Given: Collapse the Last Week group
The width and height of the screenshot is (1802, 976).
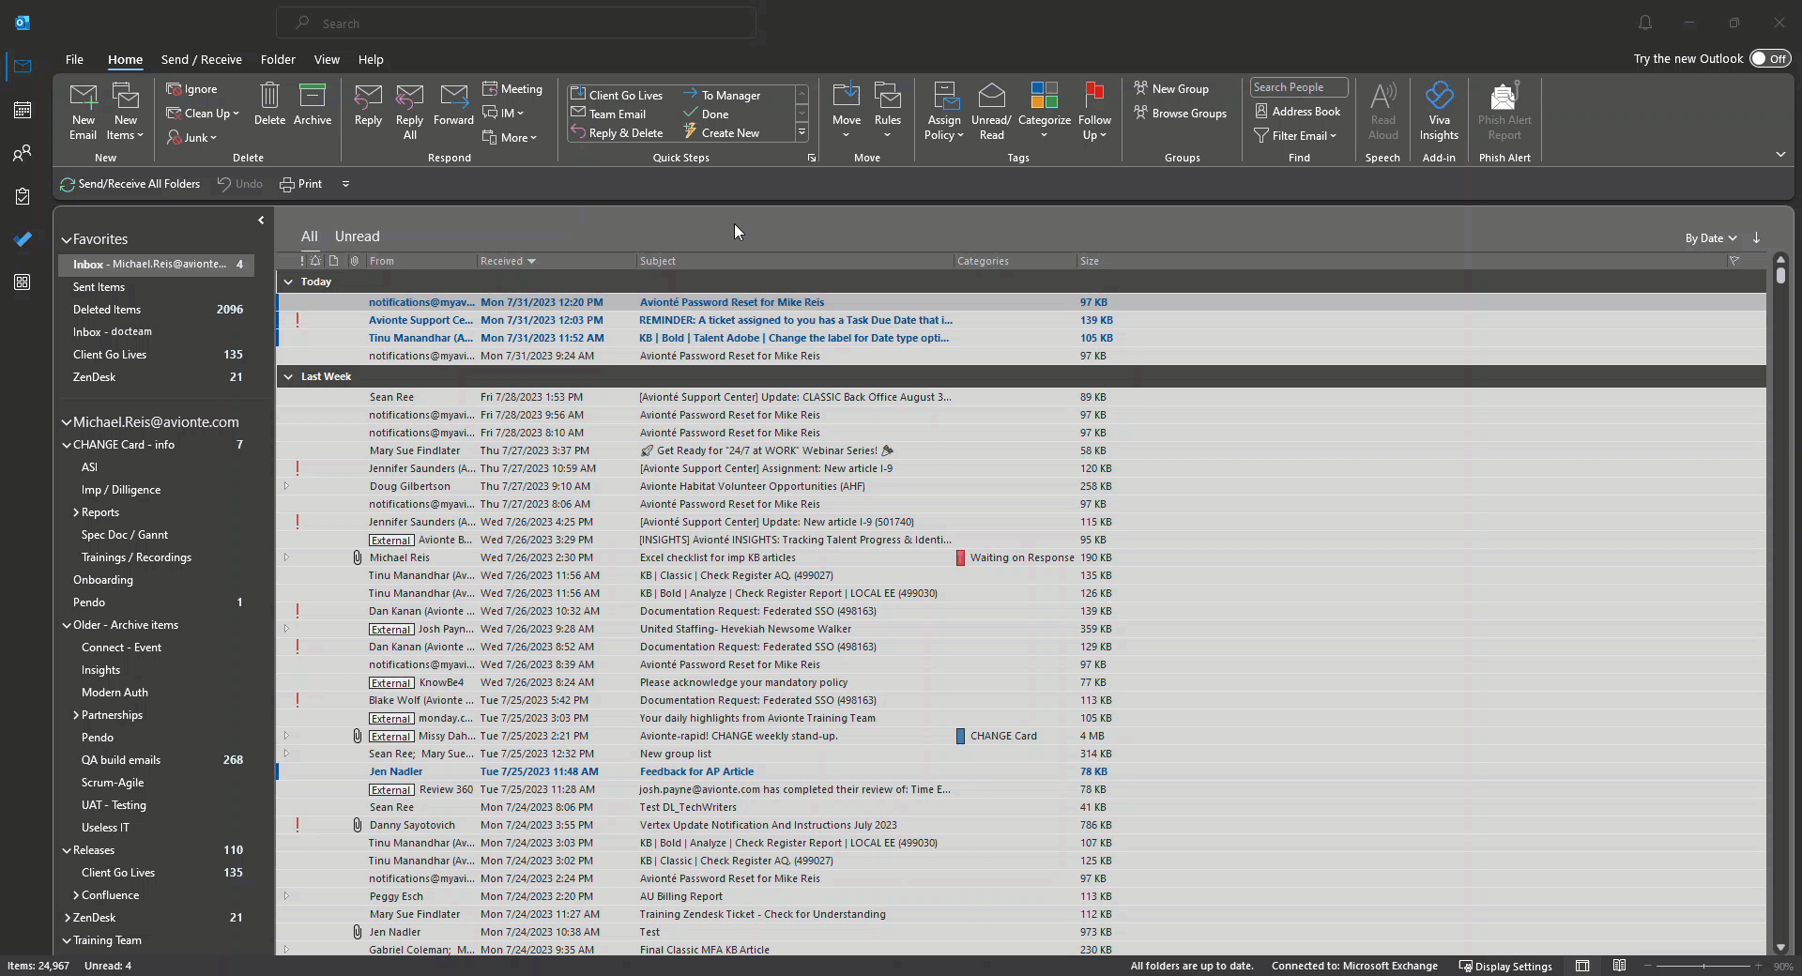Looking at the screenshot, I should pos(288,376).
